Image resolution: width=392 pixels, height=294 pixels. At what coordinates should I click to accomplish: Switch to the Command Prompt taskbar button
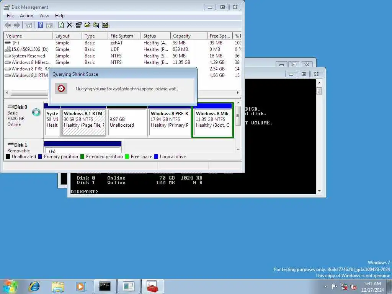(x=105, y=286)
